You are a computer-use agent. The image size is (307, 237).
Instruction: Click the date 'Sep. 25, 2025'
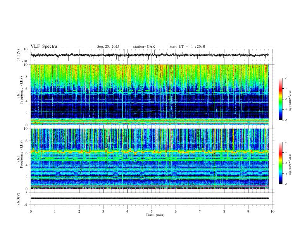pos(108,46)
